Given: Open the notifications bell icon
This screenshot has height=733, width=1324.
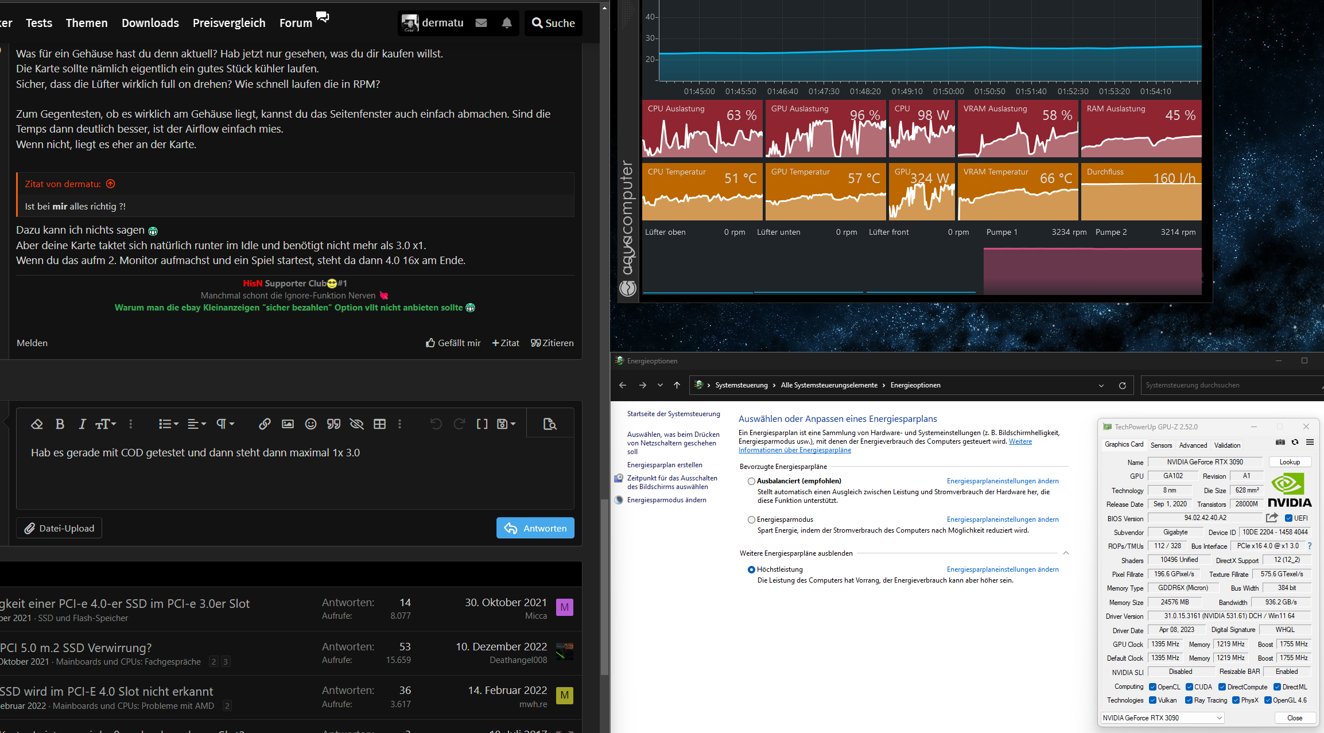Looking at the screenshot, I should [x=506, y=23].
